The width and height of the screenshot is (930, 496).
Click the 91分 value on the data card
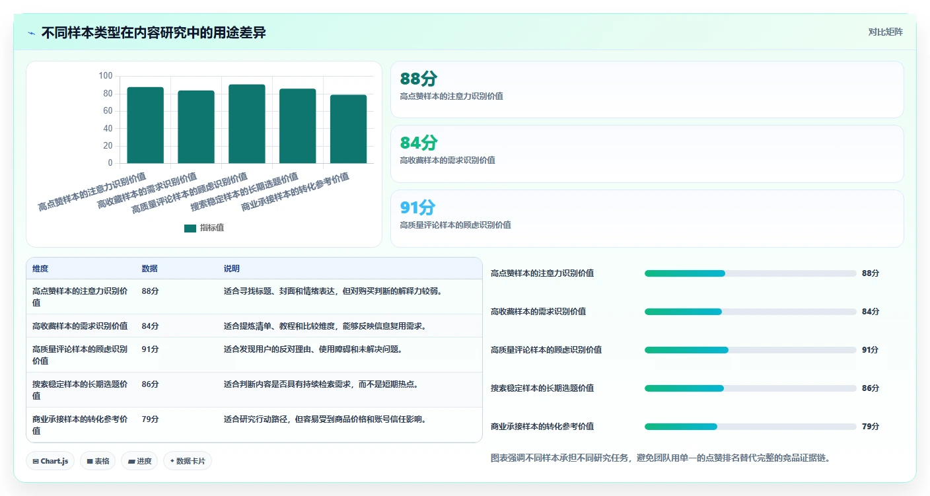[x=417, y=208]
